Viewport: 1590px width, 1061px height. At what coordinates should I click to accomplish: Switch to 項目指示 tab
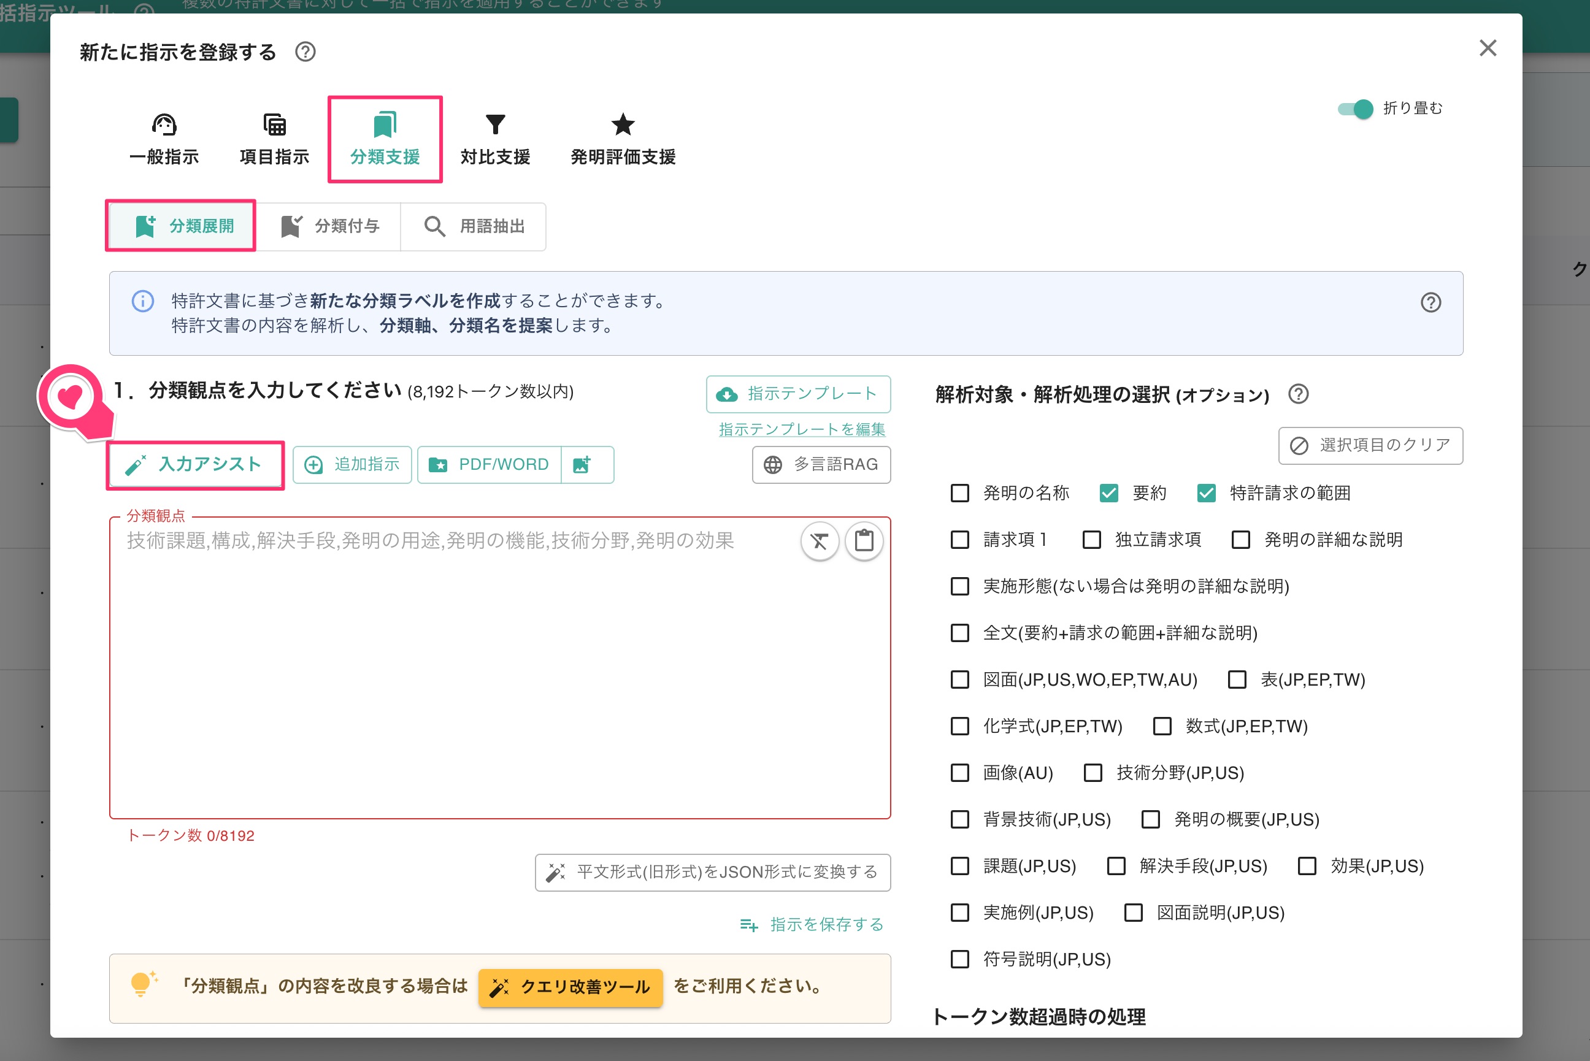tap(274, 139)
